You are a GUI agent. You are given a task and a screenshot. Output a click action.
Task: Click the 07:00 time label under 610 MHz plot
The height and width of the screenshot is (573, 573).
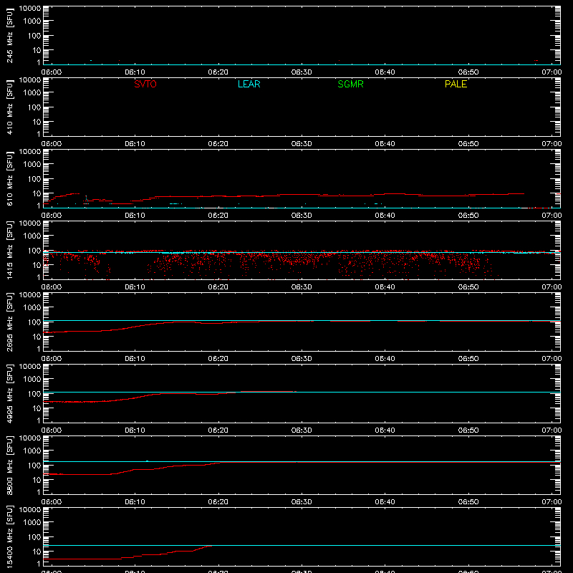pos(552,216)
